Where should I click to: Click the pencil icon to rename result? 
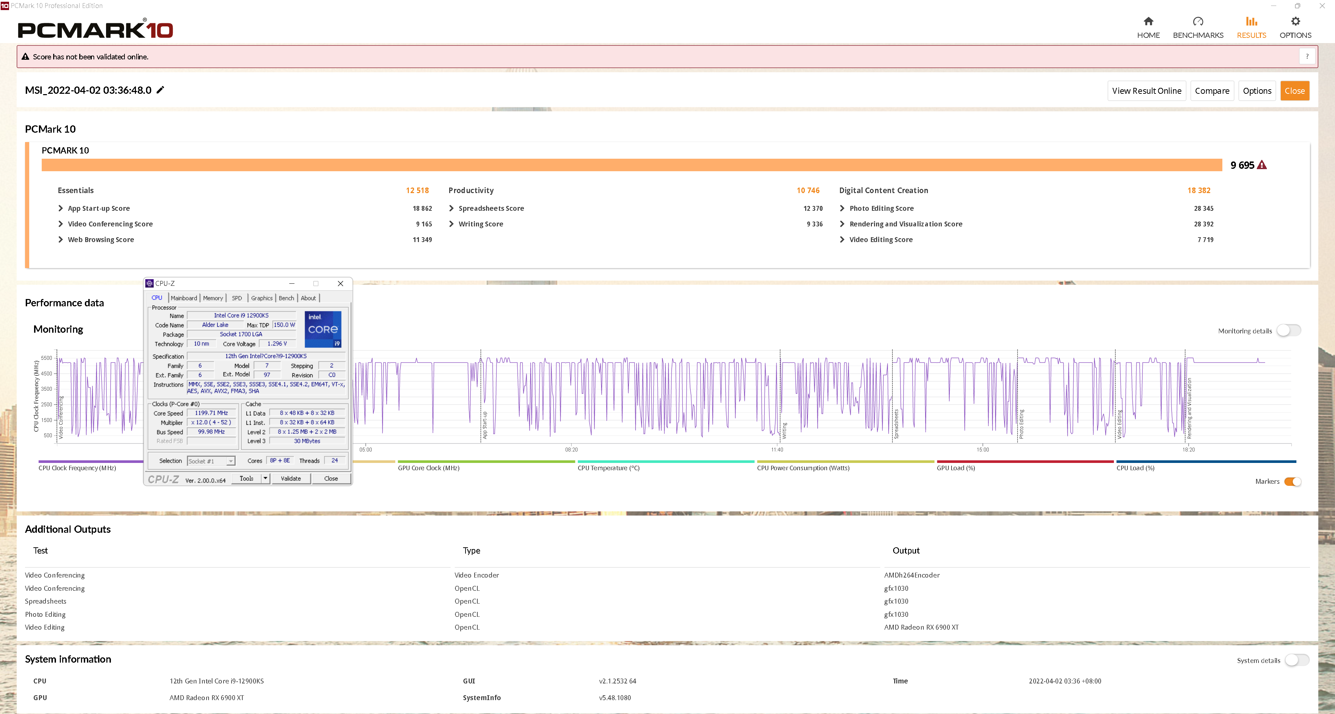point(161,90)
